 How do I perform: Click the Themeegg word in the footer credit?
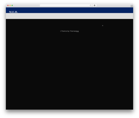(74, 31)
